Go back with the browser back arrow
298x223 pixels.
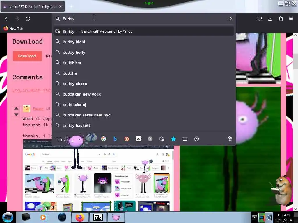tap(7, 19)
